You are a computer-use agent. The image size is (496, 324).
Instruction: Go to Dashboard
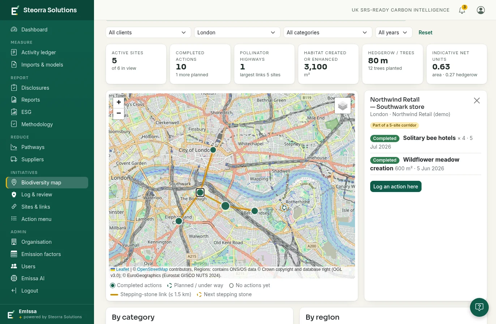(47, 30)
